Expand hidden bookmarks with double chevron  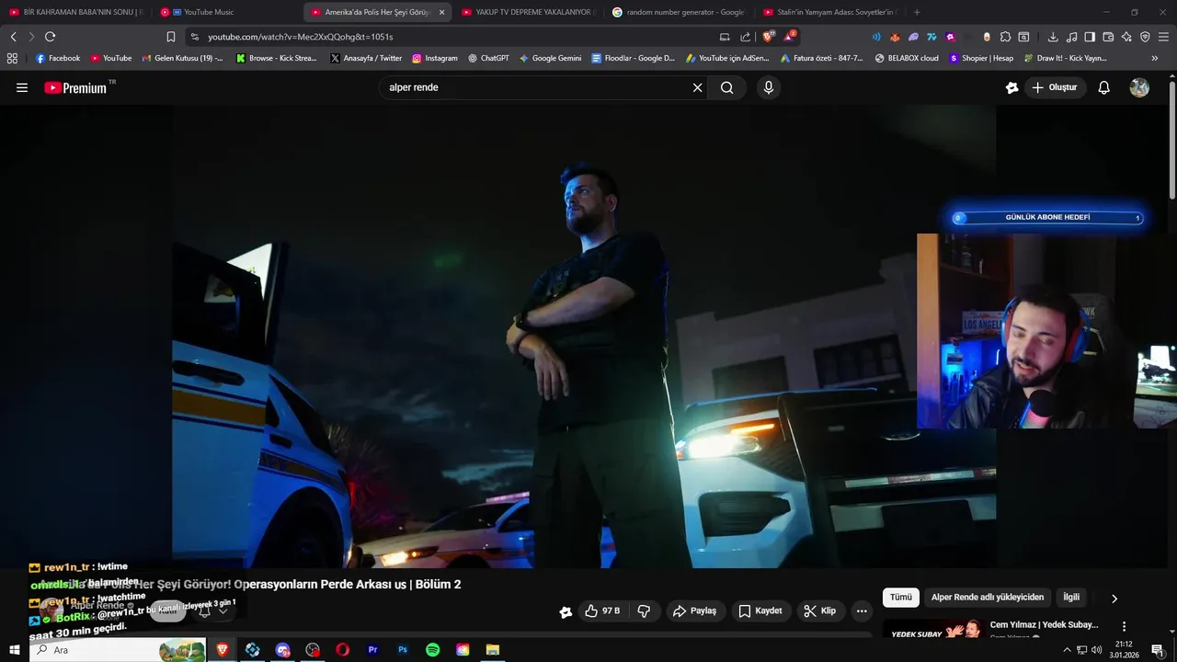coord(1155,58)
